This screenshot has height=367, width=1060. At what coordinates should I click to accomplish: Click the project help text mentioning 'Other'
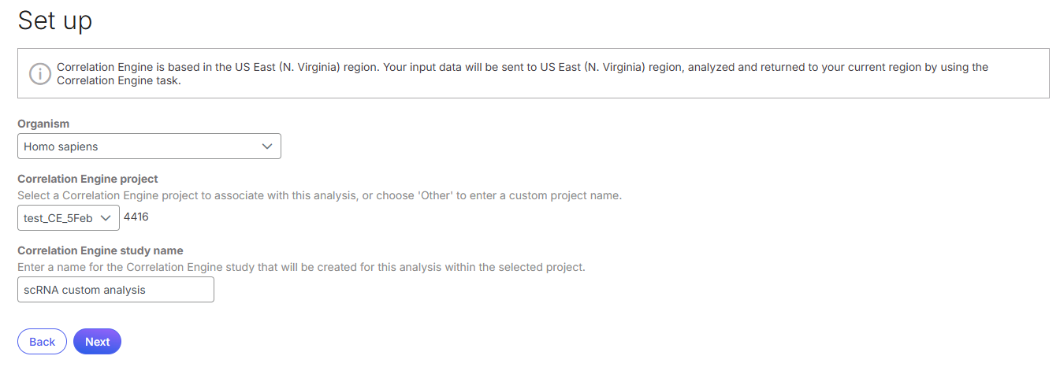pos(319,195)
